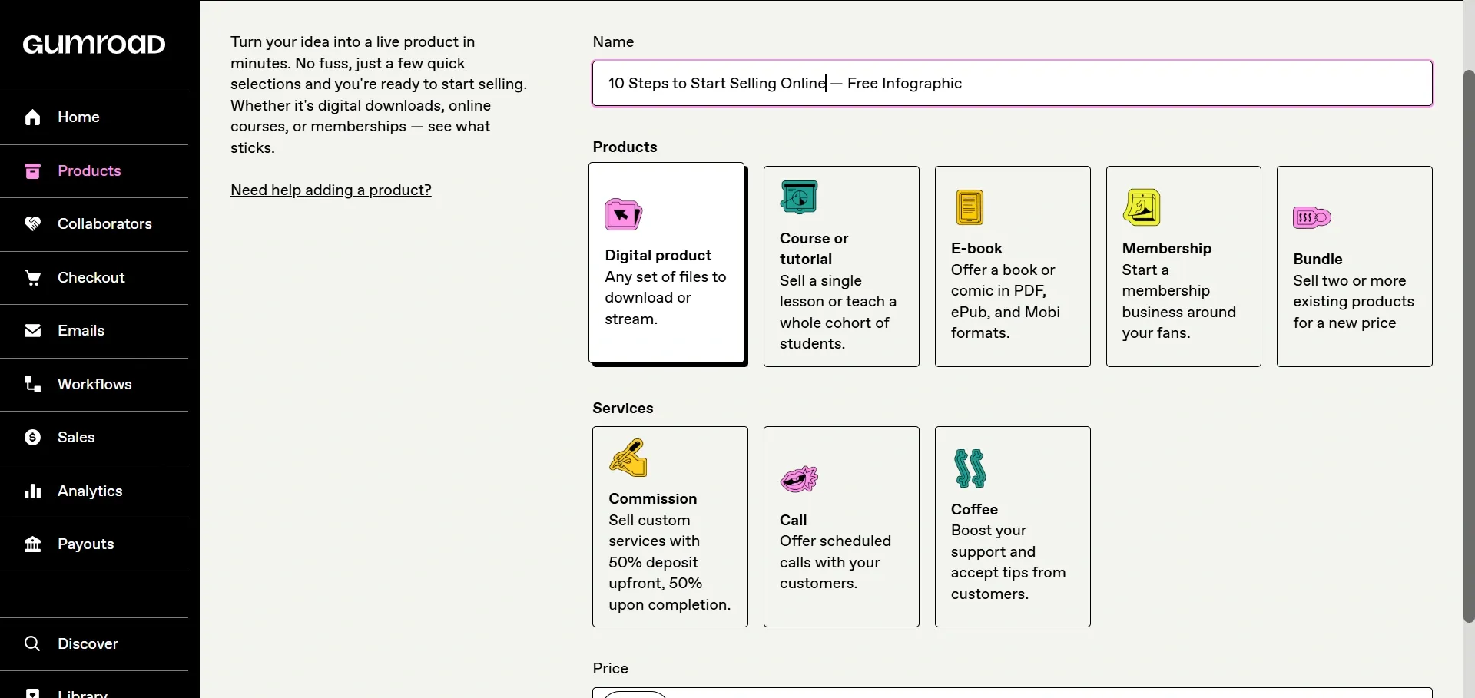1475x698 pixels.
Task: Click the Collaborators handshake icon
Action: (32, 224)
